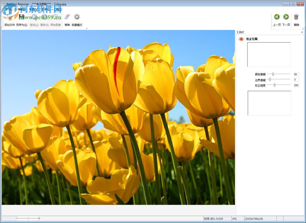Screen dimensions: 306x223
Task: Open the 选择 menu
Action: click(x=45, y=9)
